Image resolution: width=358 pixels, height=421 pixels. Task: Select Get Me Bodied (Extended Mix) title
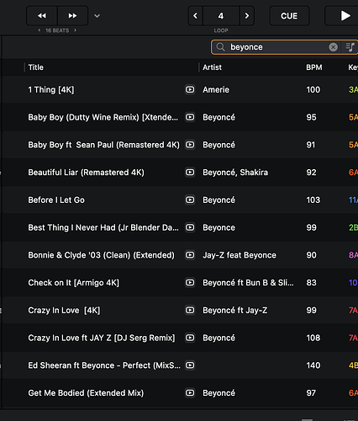(x=86, y=393)
